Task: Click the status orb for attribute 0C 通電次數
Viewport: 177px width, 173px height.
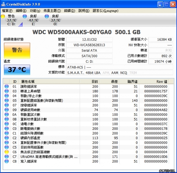Action: pos(7,124)
